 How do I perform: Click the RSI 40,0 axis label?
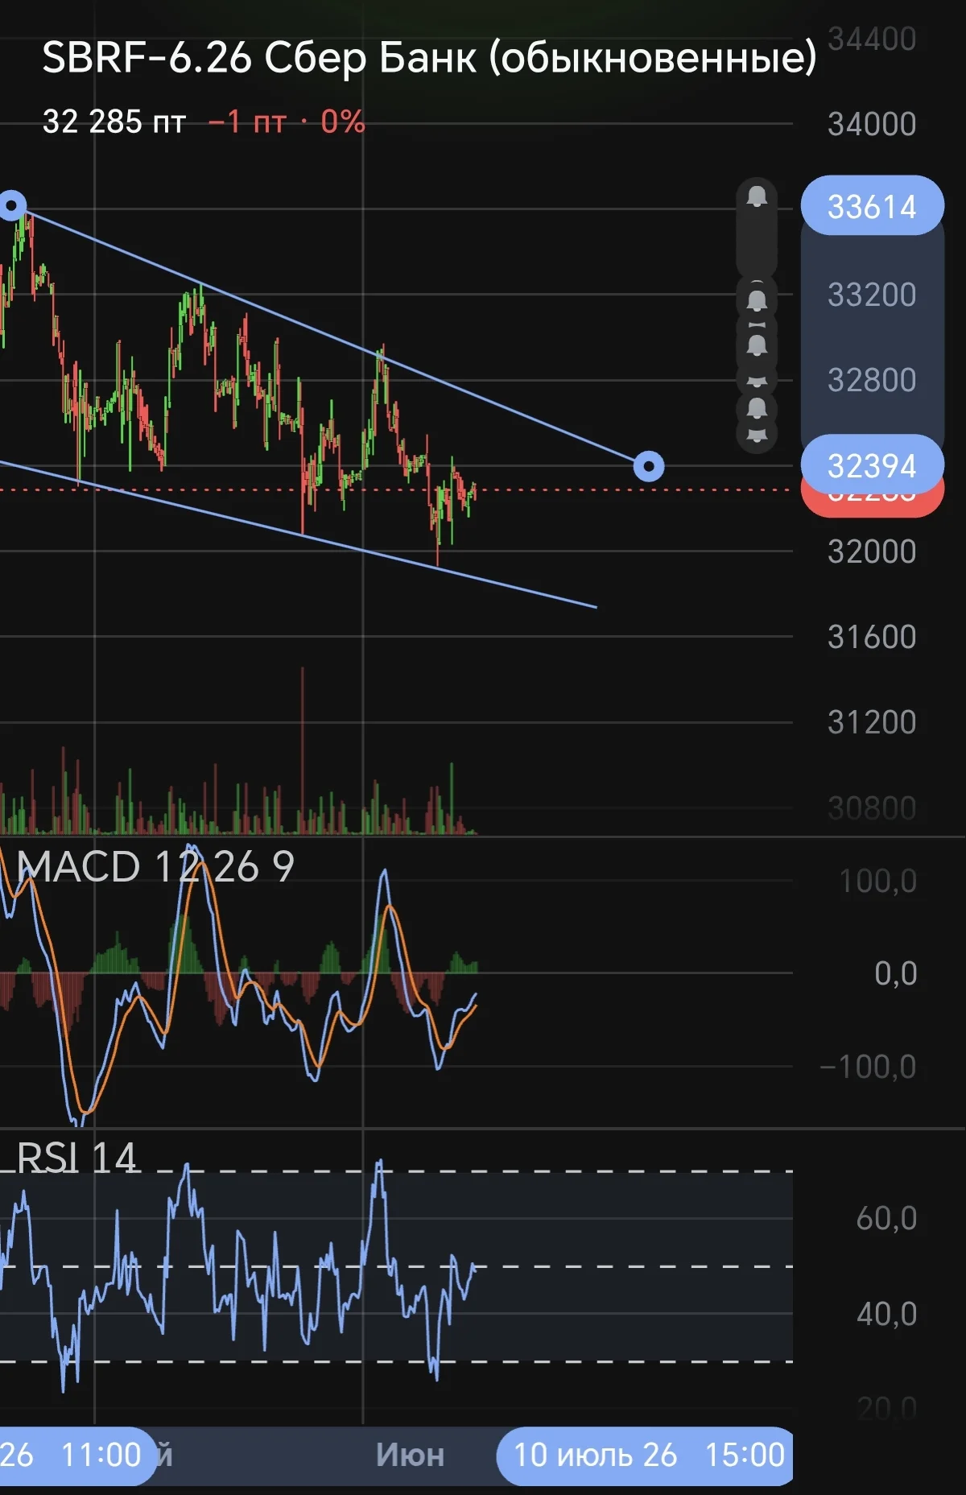886,1314
